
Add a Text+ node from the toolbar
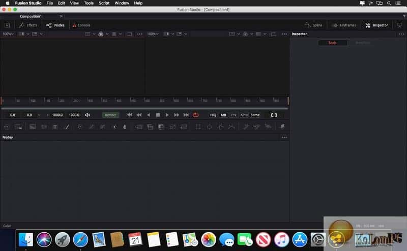tap(55, 127)
